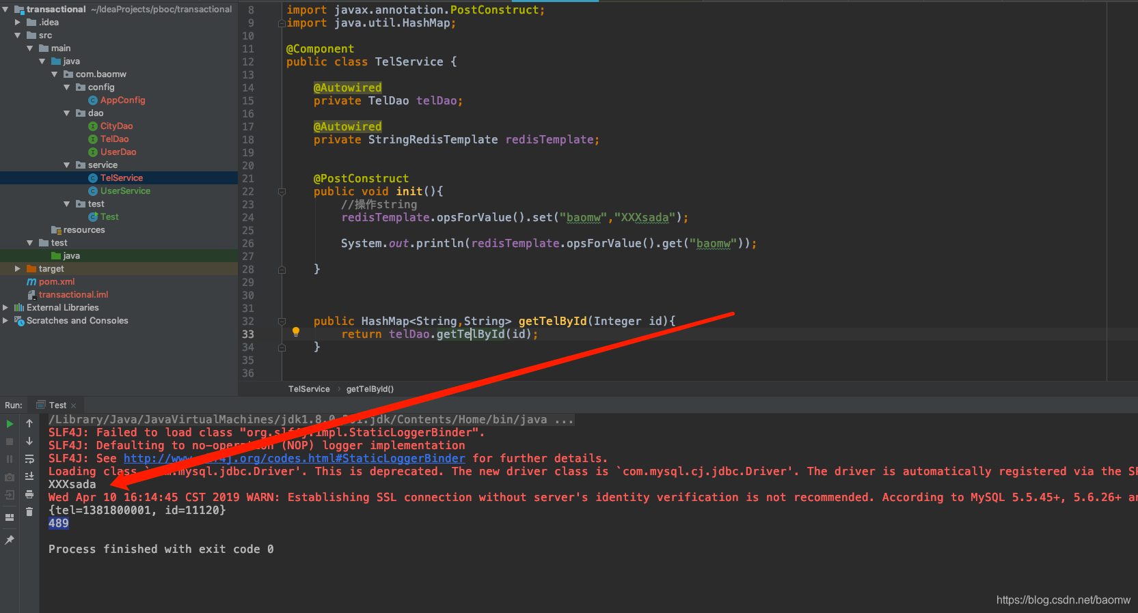Click the Stop process square icon
This screenshot has height=613, width=1138.
coord(10,442)
